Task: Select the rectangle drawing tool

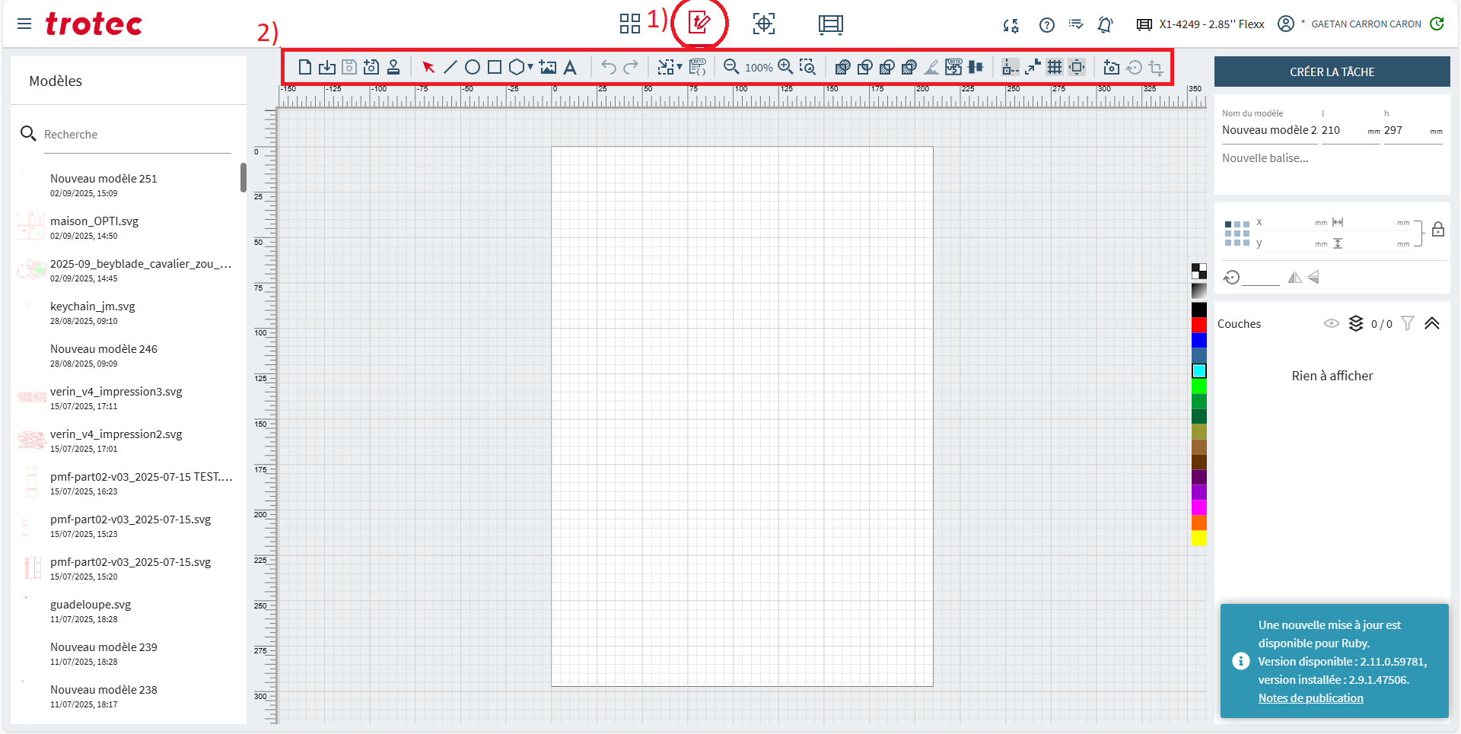Action: [495, 67]
